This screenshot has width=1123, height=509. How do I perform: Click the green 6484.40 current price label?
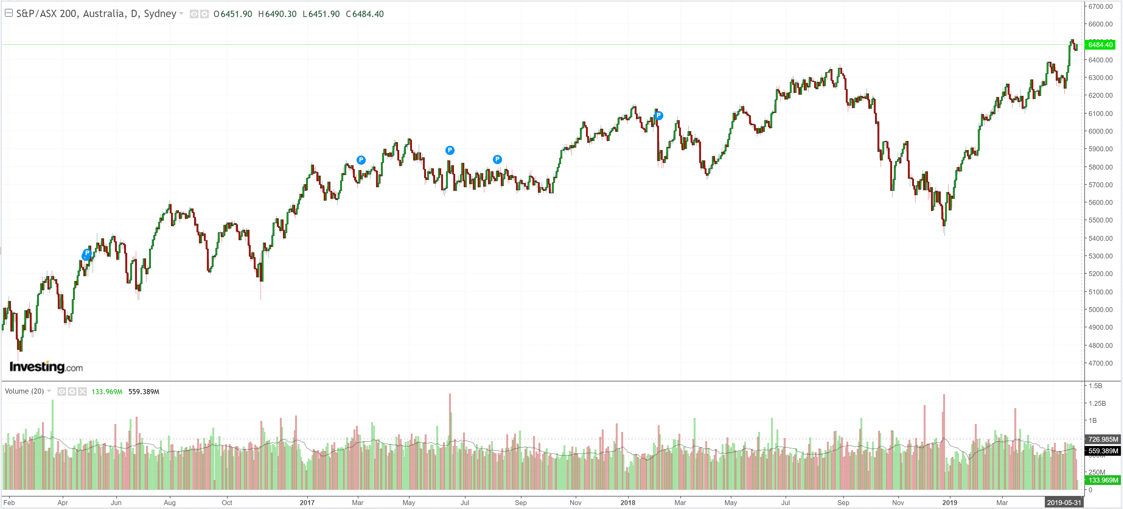coord(1100,44)
